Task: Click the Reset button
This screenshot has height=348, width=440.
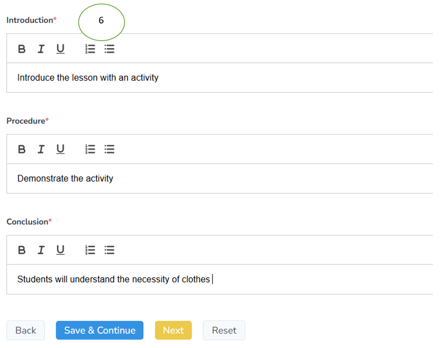Action: coord(224,330)
